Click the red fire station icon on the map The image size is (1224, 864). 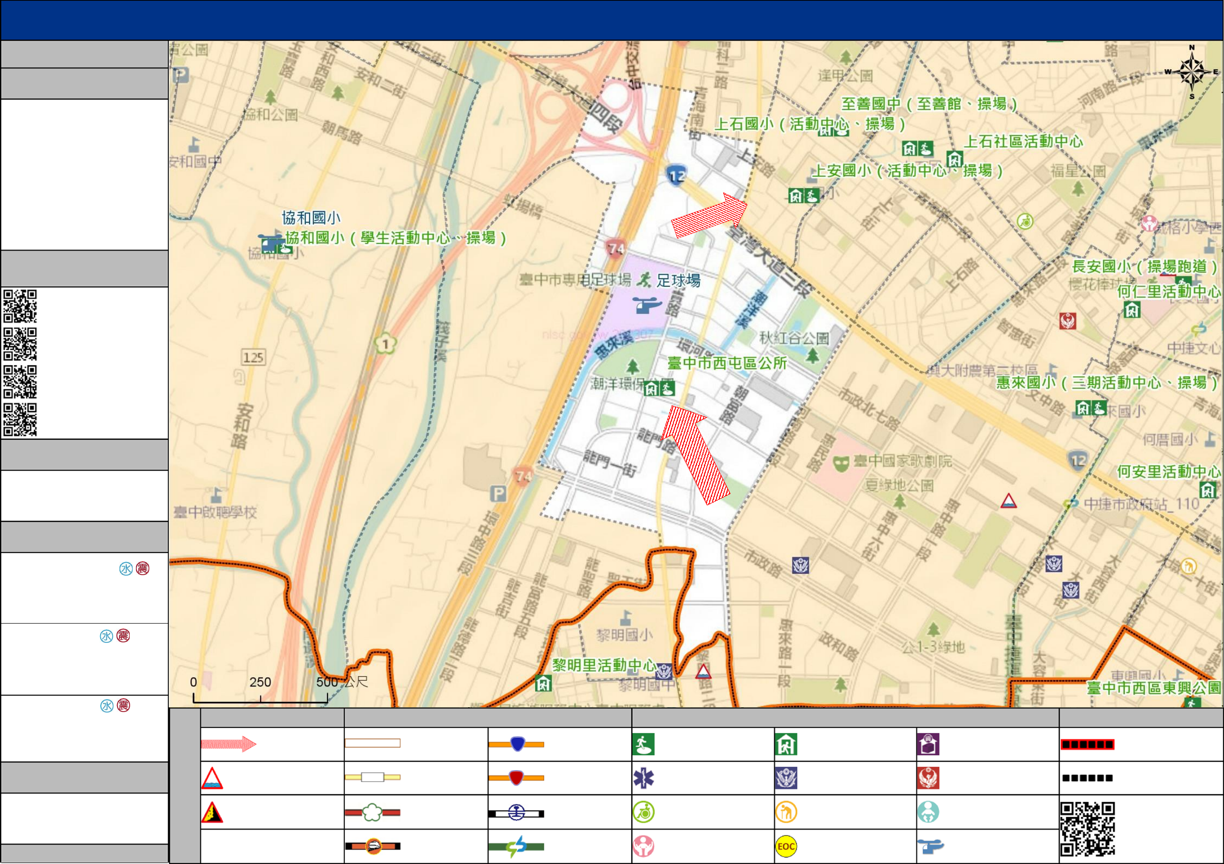pyautogui.click(x=1068, y=321)
